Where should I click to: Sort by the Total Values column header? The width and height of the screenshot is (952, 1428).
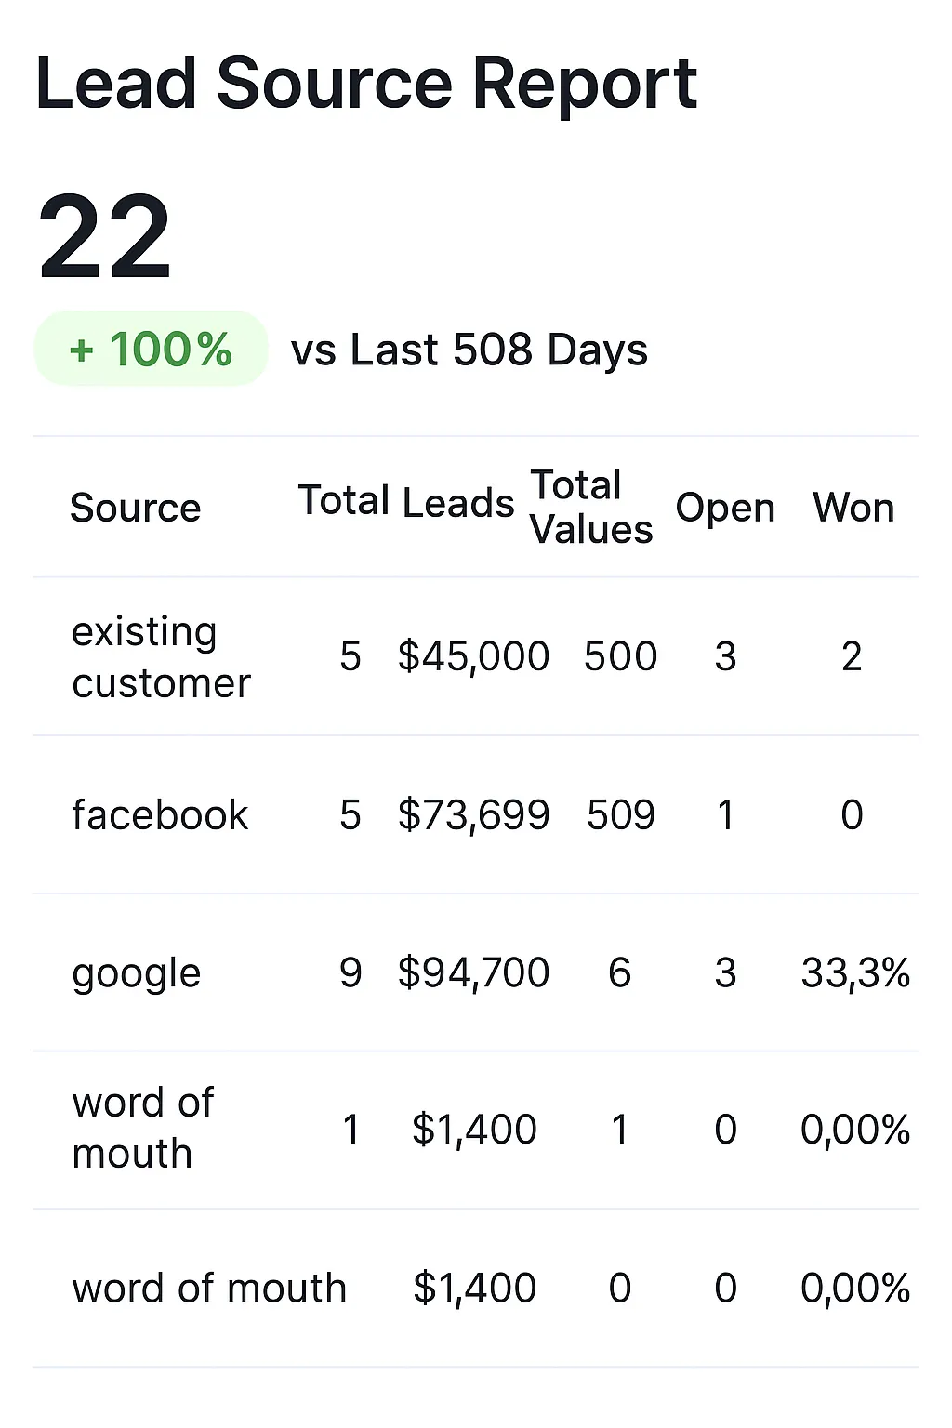click(590, 508)
